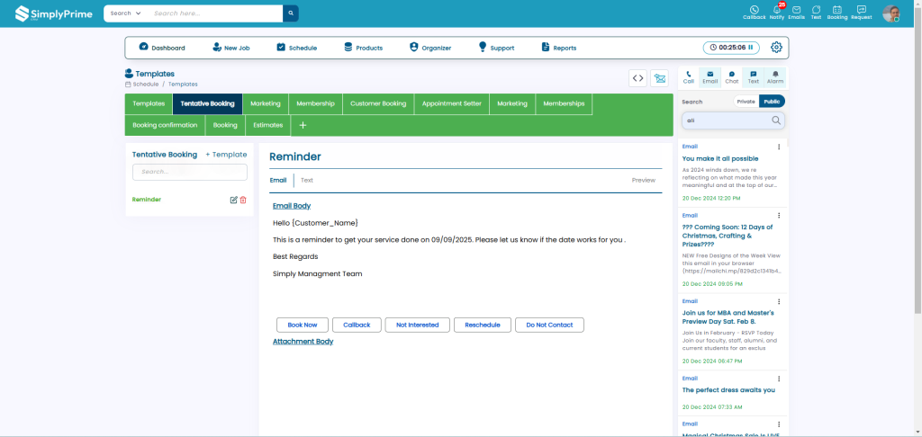The image size is (922, 437).
Task: Delete the Reminder template trash icon
Action: pyautogui.click(x=243, y=200)
